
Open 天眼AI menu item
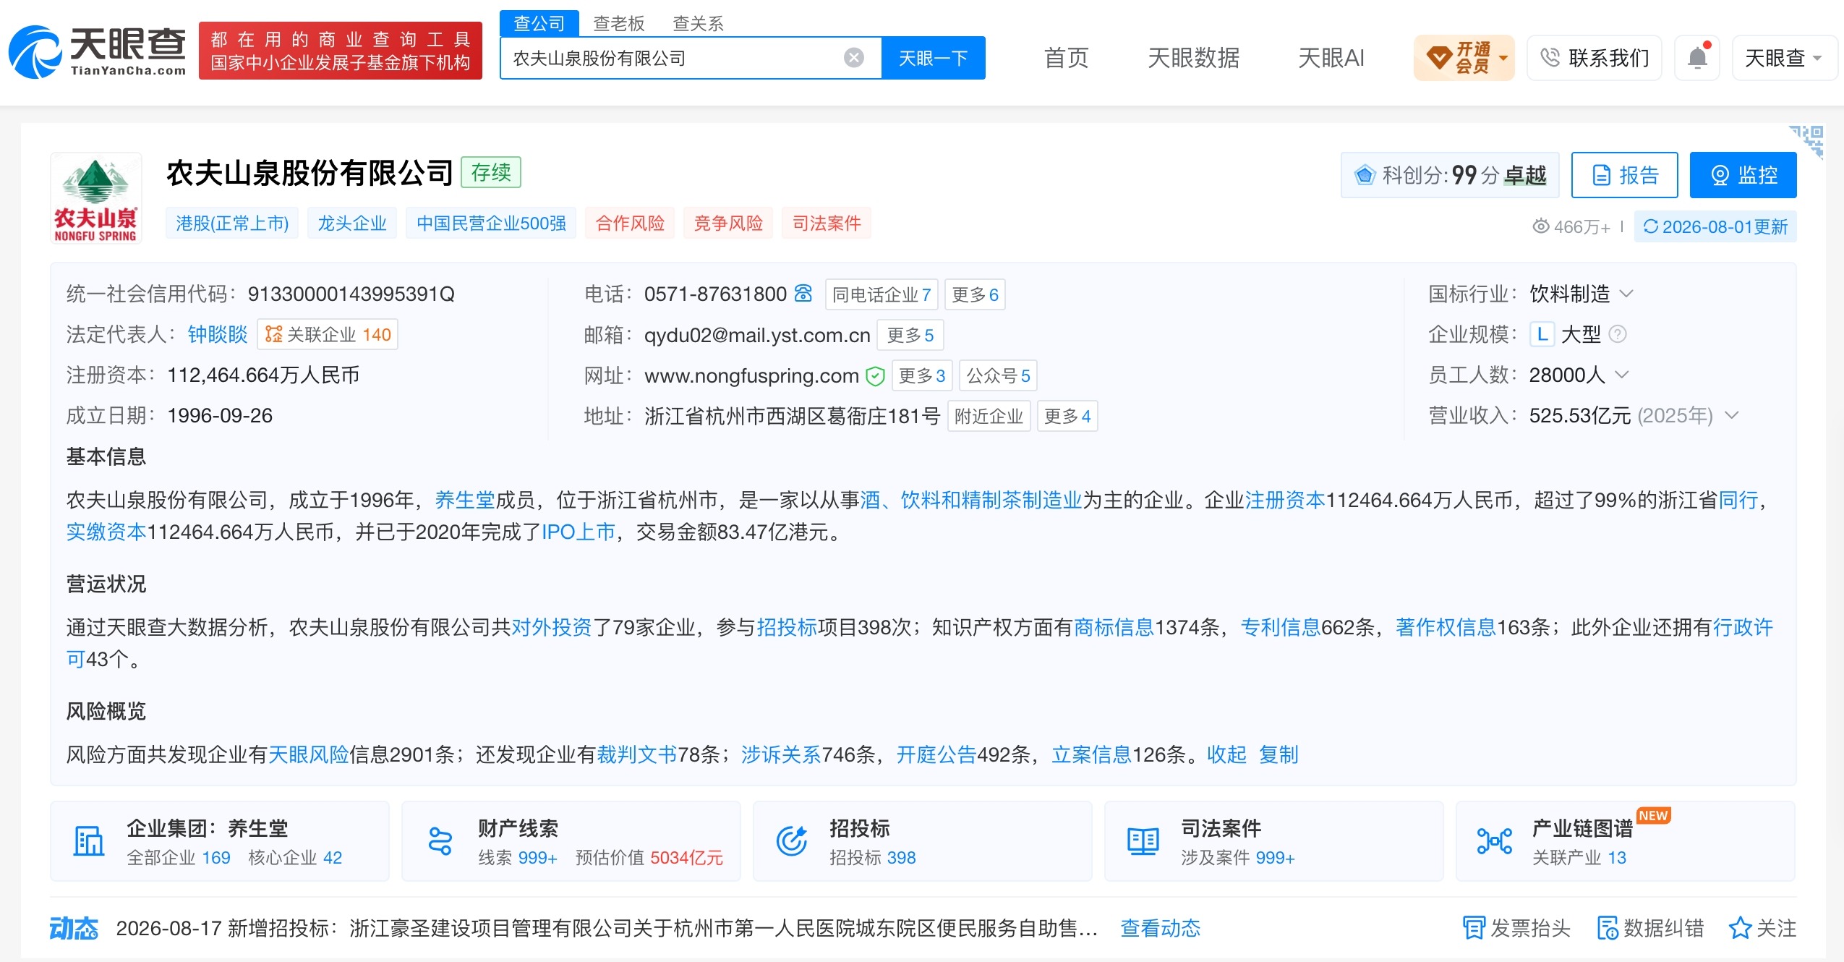pyautogui.click(x=1331, y=58)
